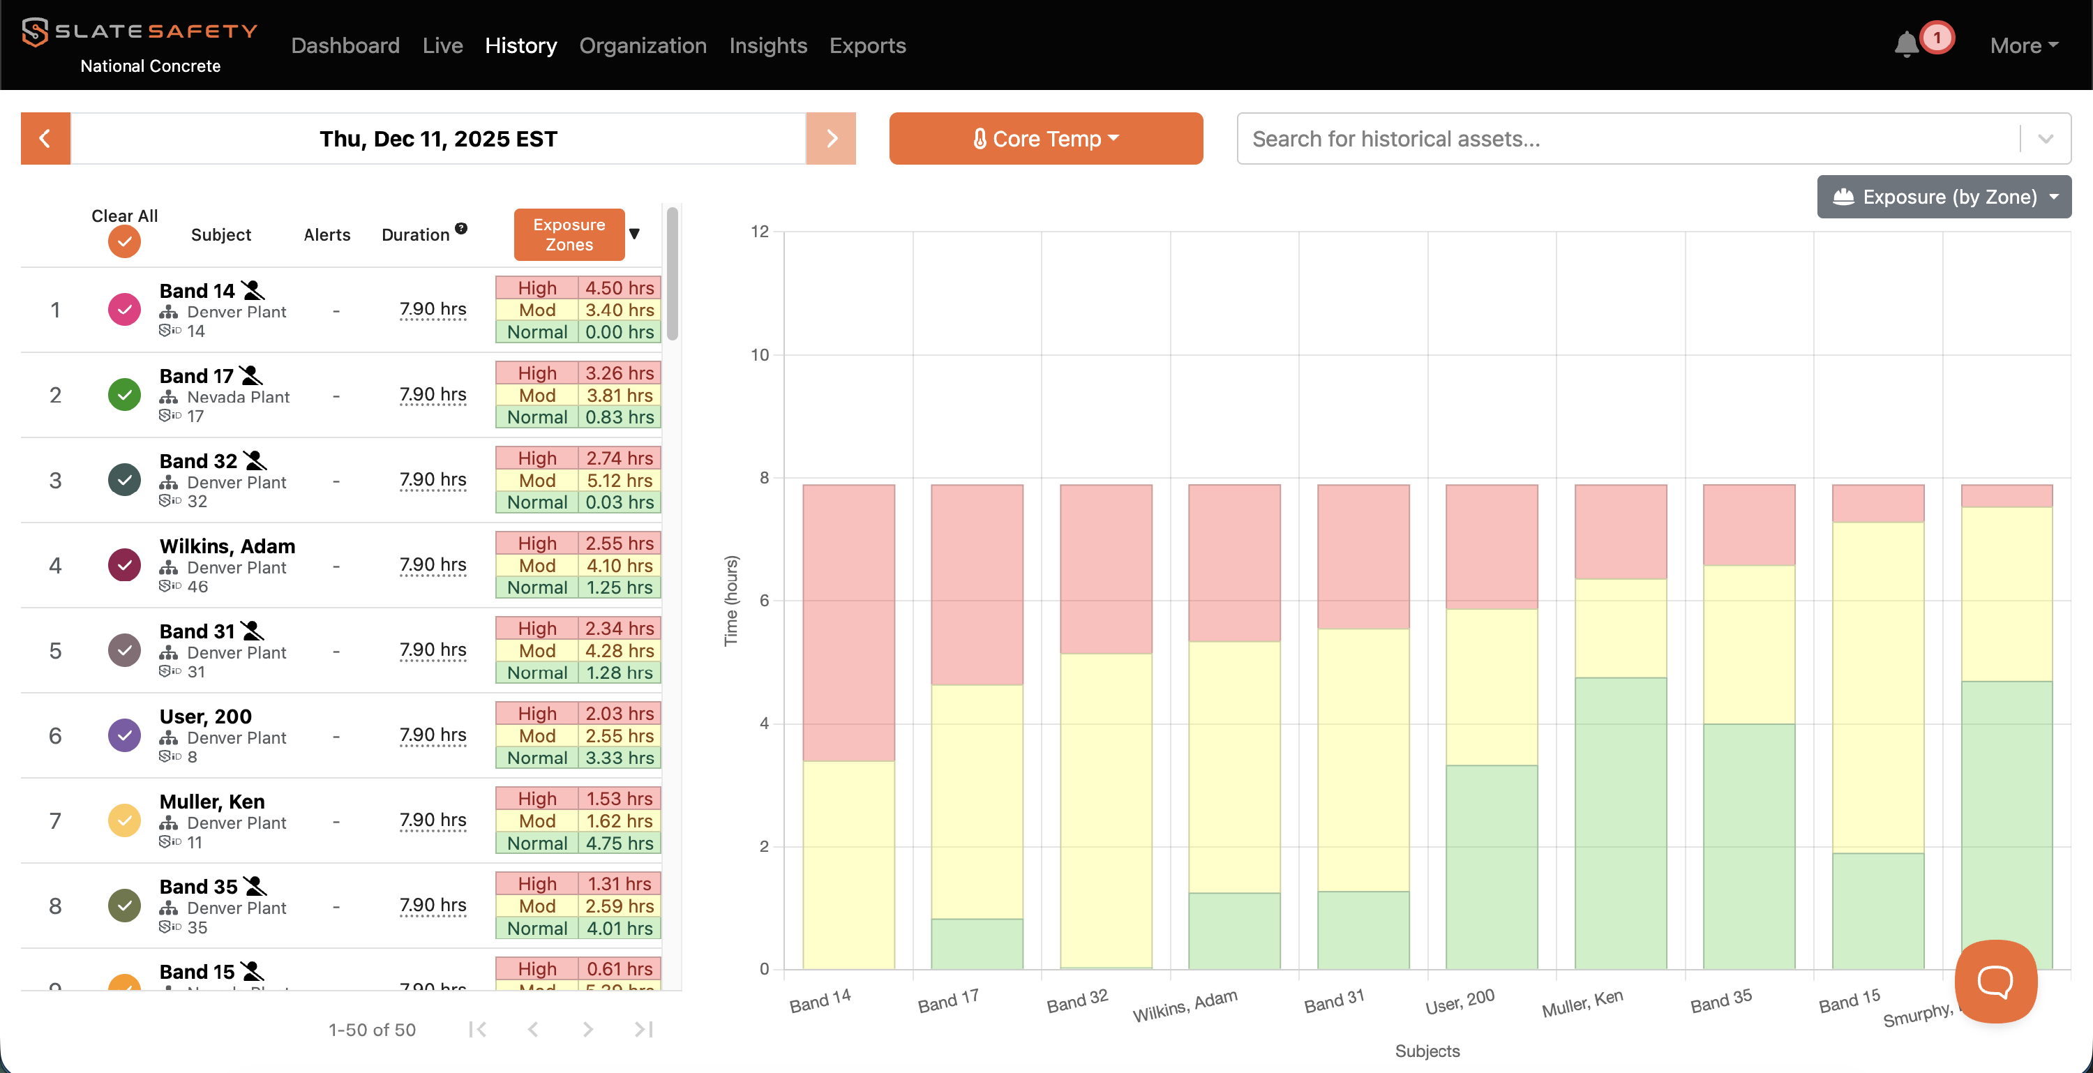Viewport: 2093px width, 1073px height.
Task: Click the historical assets search field
Action: tap(1625, 139)
